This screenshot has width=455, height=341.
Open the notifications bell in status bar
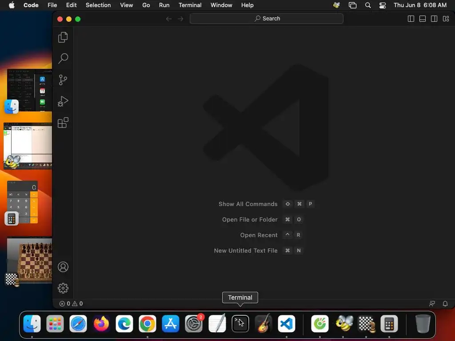(x=445, y=304)
